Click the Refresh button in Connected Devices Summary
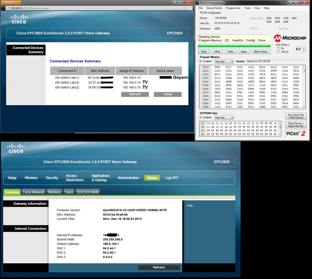312x279 pixels. coord(135,94)
